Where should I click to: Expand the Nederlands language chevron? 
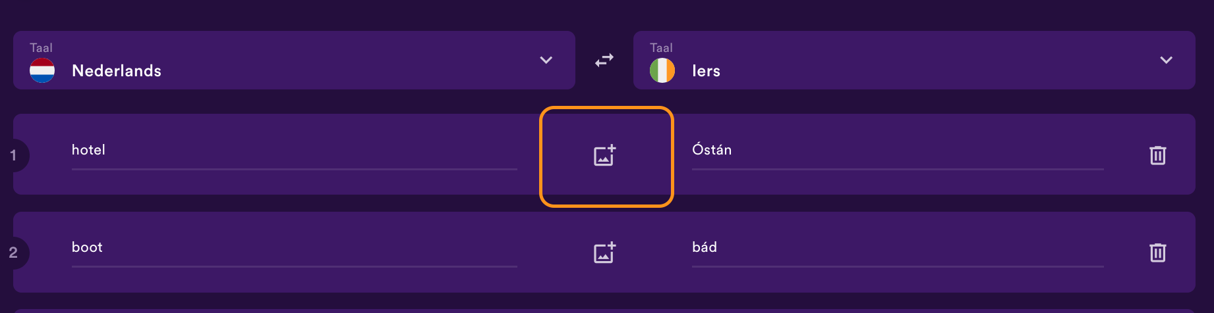click(x=546, y=60)
